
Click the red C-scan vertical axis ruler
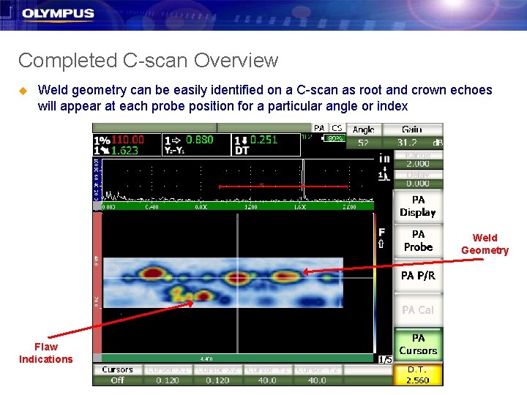[97, 283]
